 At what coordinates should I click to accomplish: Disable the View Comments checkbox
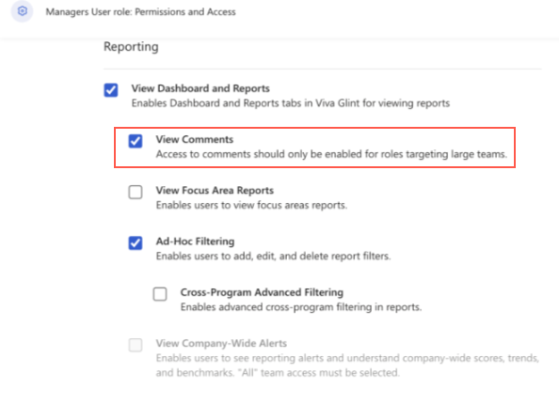click(136, 141)
